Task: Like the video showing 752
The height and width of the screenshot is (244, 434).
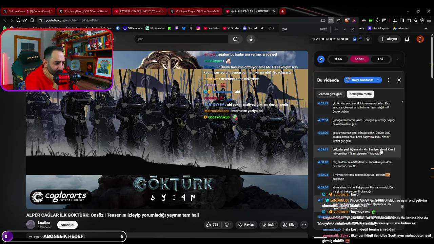Action: pyautogui.click(x=212, y=225)
